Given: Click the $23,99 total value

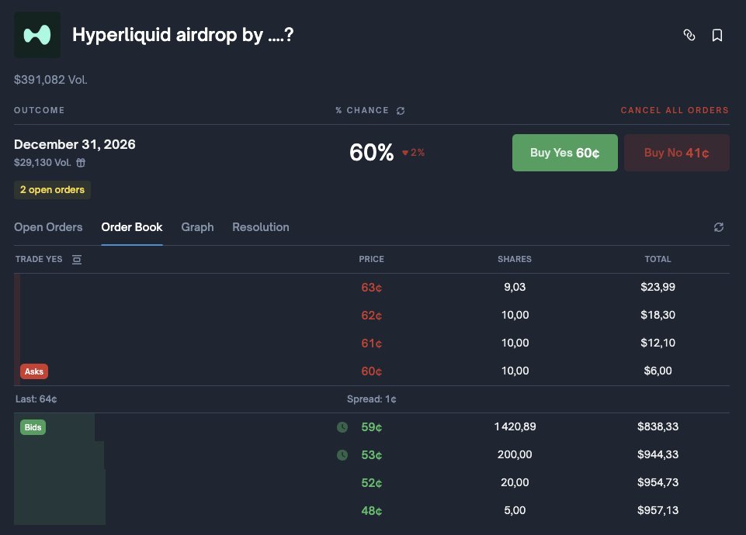Looking at the screenshot, I should pos(658,287).
